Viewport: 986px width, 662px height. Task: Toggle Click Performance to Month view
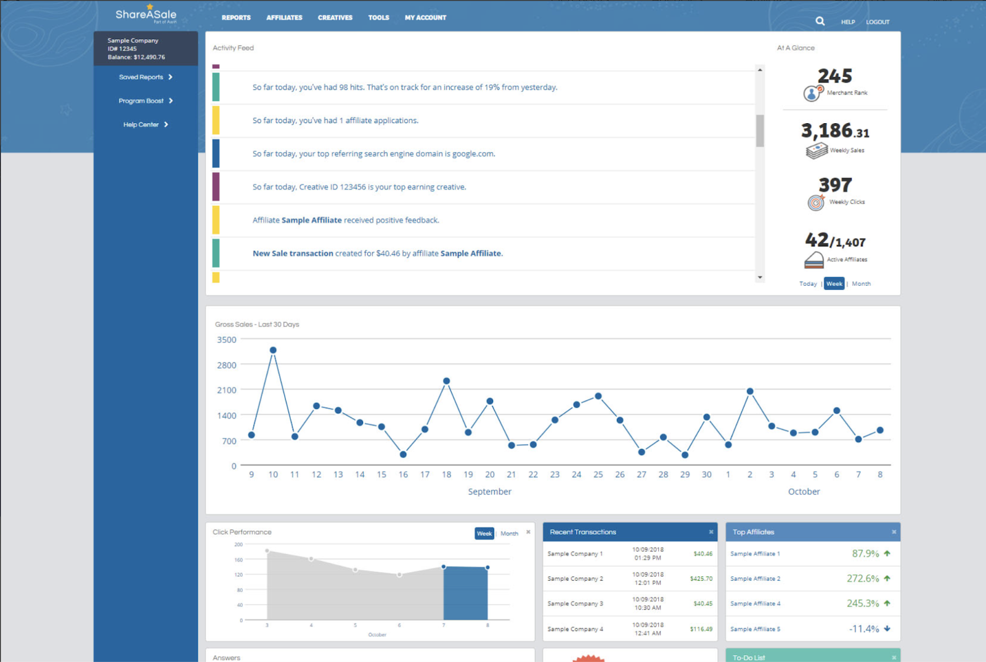(x=509, y=533)
